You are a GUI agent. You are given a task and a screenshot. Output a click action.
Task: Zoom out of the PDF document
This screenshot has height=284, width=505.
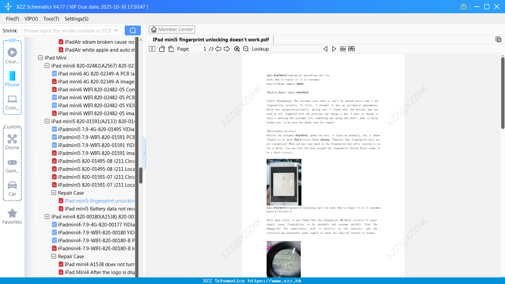[x=246, y=49]
